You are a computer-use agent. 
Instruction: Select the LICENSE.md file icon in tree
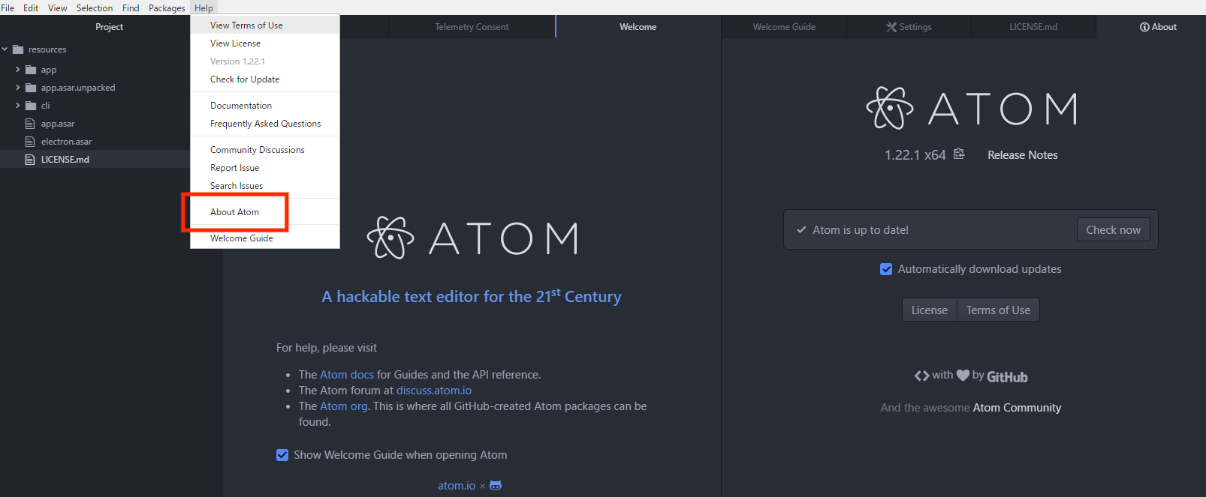click(x=30, y=160)
